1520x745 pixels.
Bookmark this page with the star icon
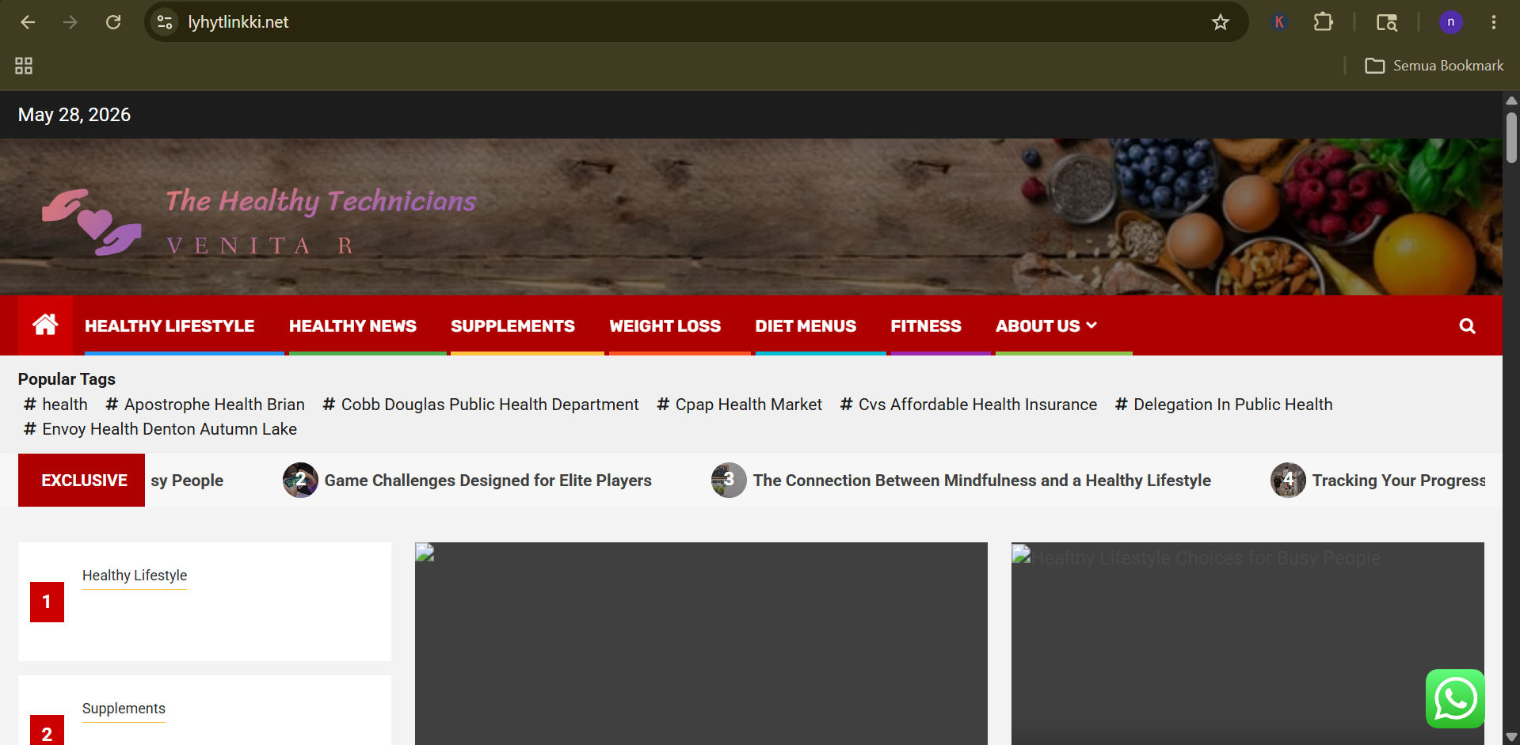[1221, 22]
